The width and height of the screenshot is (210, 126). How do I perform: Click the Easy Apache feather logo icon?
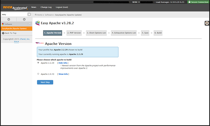[37, 23]
